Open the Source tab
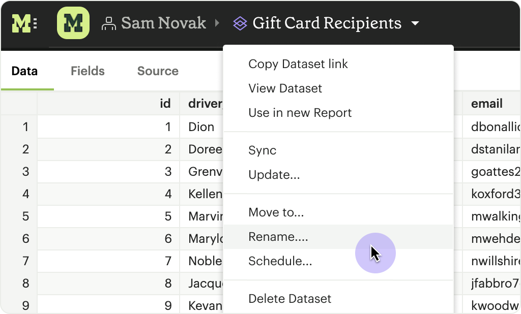 158,71
